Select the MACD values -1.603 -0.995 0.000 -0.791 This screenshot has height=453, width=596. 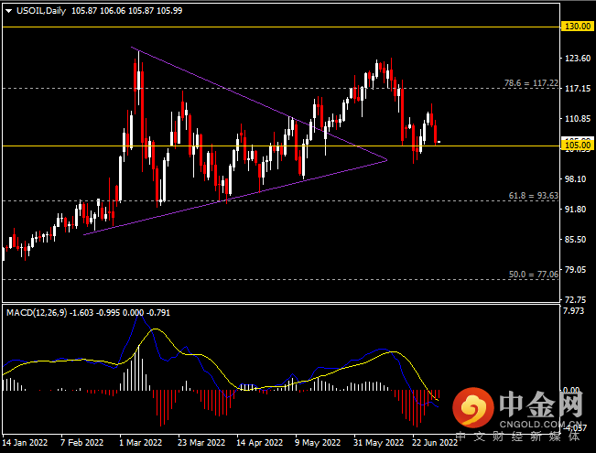pyautogui.click(x=120, y=313)
